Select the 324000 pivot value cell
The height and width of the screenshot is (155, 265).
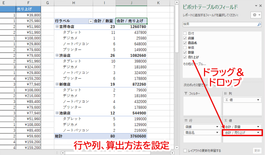(131, 73)
